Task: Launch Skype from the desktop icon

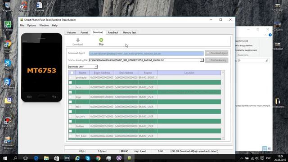Action: pos(8,63)
